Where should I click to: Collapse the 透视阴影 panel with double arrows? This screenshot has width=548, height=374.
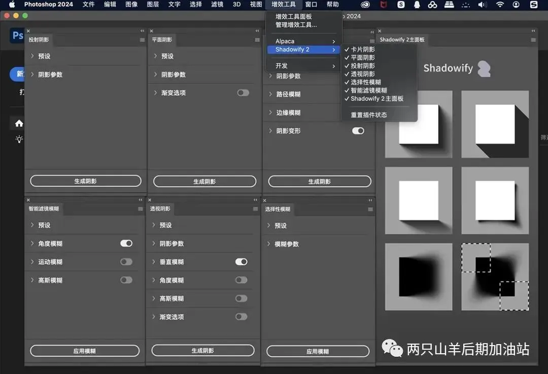pos(255,200)
